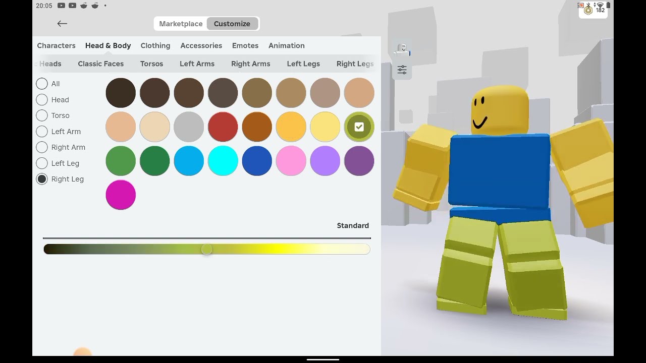Image resolution: width=646 pixels, height=363 pixels.
Task: Pick the bright orange-yellow swatch
Action: (291, 127)
